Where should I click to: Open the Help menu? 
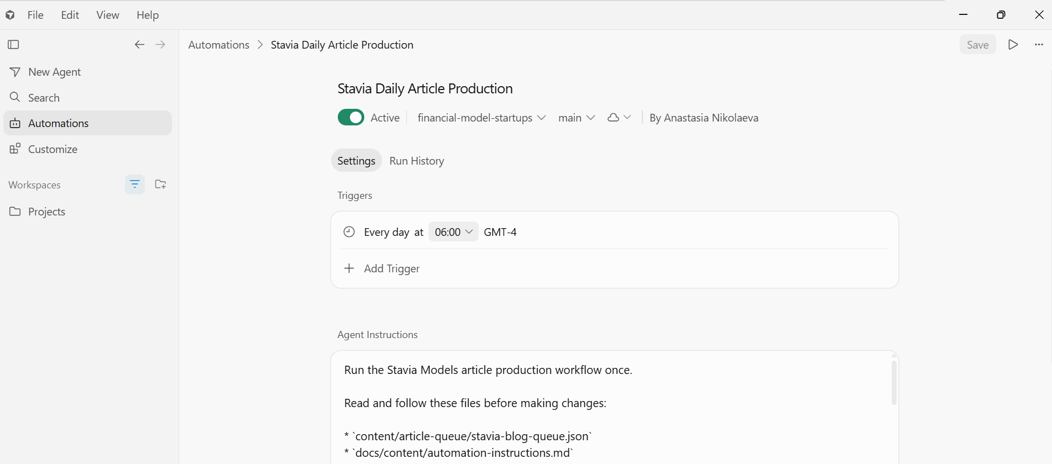pos(148,15)
